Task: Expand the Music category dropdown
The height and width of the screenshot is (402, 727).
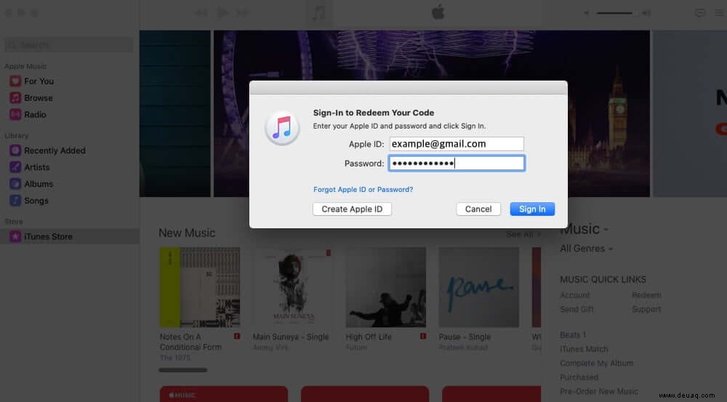Action: 585,229
